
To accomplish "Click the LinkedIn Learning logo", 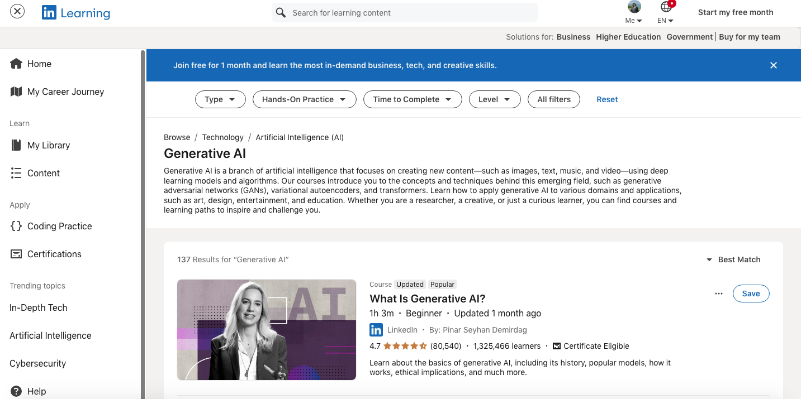I will pos(76,13).
